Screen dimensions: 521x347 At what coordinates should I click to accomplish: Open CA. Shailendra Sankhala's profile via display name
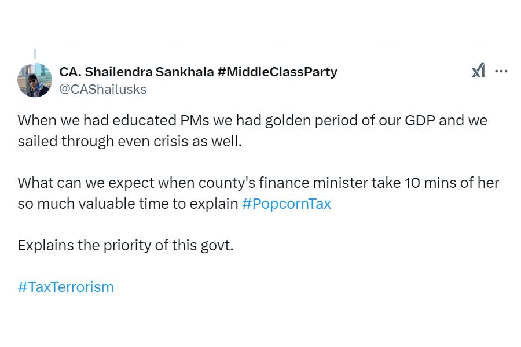coord(135,72)
